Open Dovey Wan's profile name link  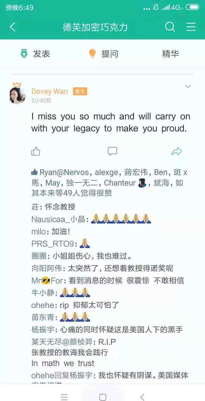(x=50, y=91)
